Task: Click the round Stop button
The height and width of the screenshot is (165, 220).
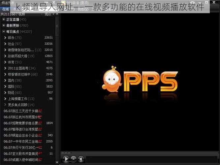Action: pyautogui.click(x=74, y=159)
